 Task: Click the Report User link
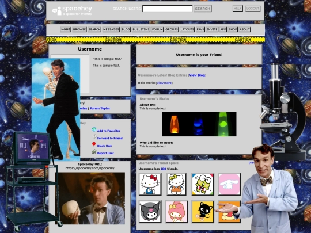click(105, 153)
